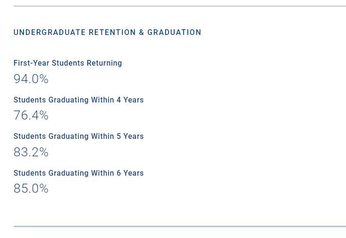Click the 94.0% returning rate value
The height and width of the screenshot is (238, 346).
click(x=31, y=79)
